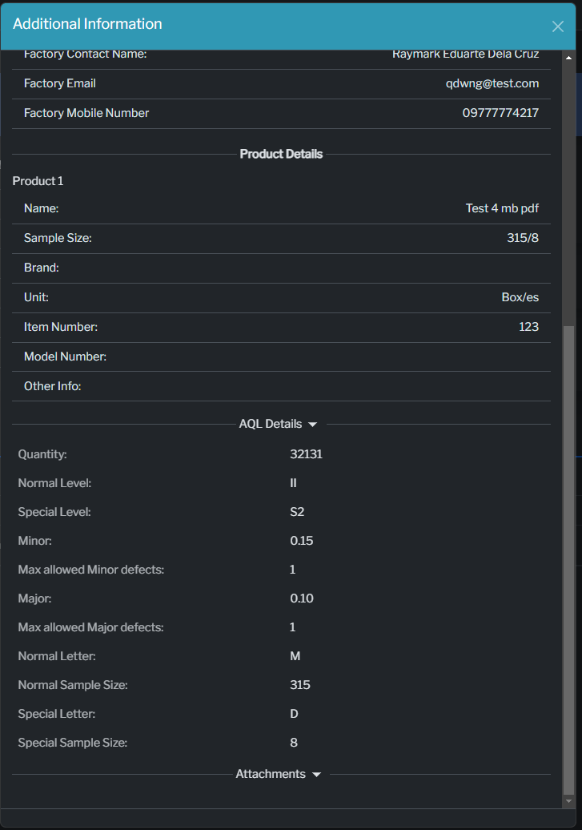Click the scrollbar down arrow

click(569, 801)
